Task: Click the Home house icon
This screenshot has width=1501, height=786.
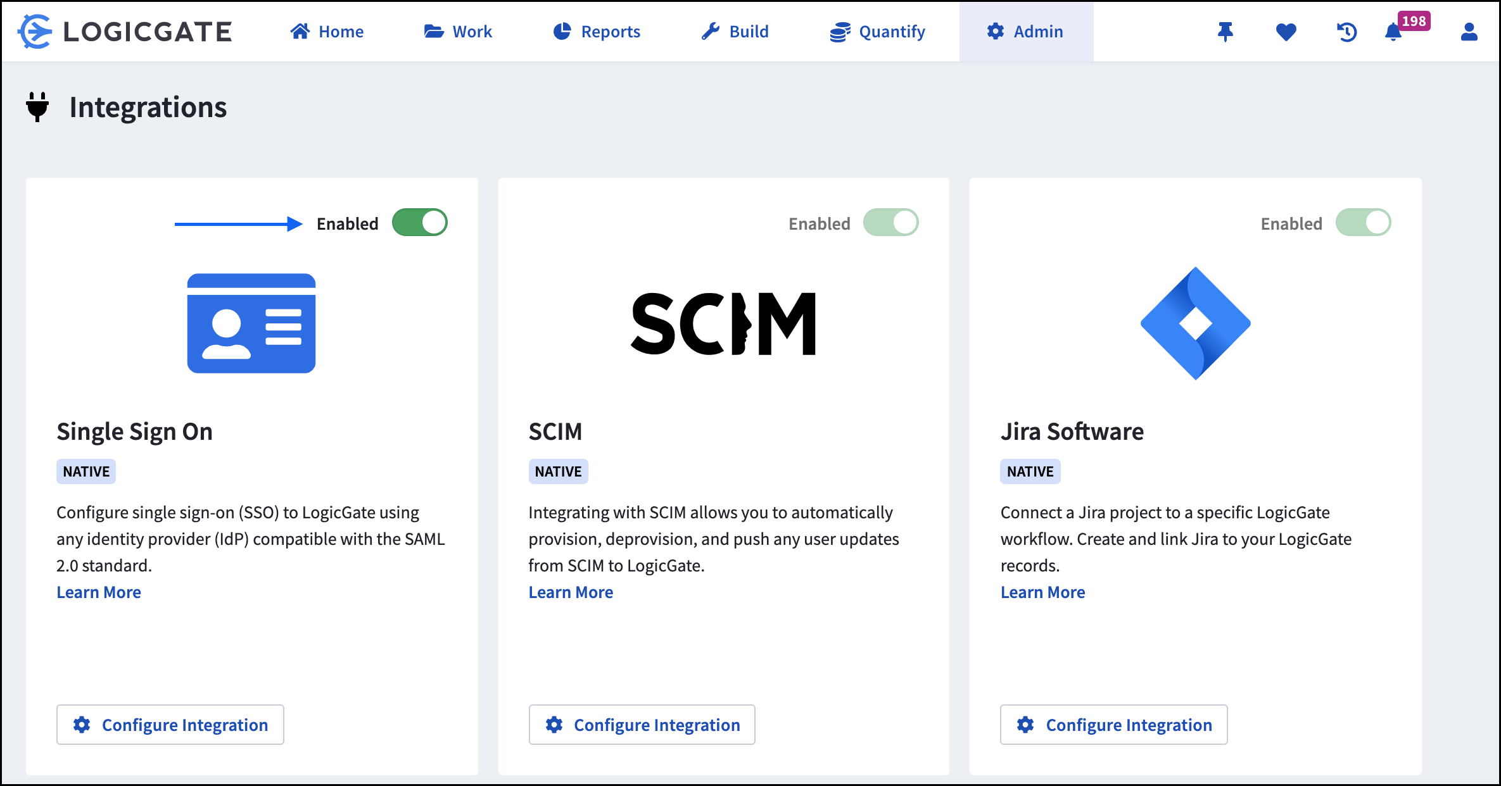Action: tap(300, 31)
